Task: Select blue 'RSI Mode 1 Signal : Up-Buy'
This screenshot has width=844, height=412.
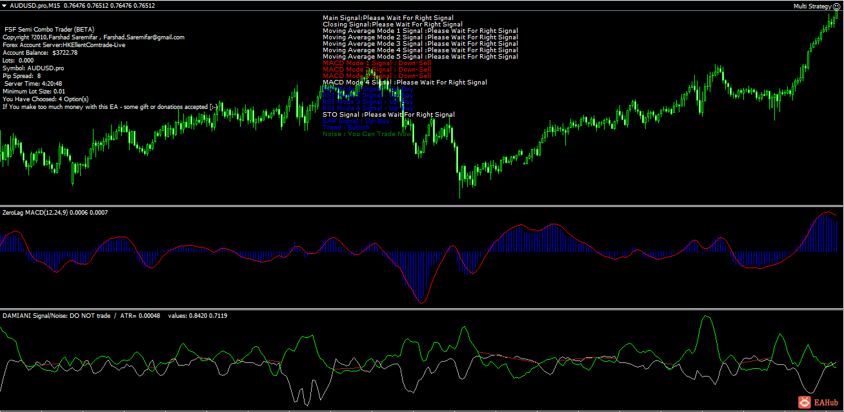Action: (x=368, y=89)
